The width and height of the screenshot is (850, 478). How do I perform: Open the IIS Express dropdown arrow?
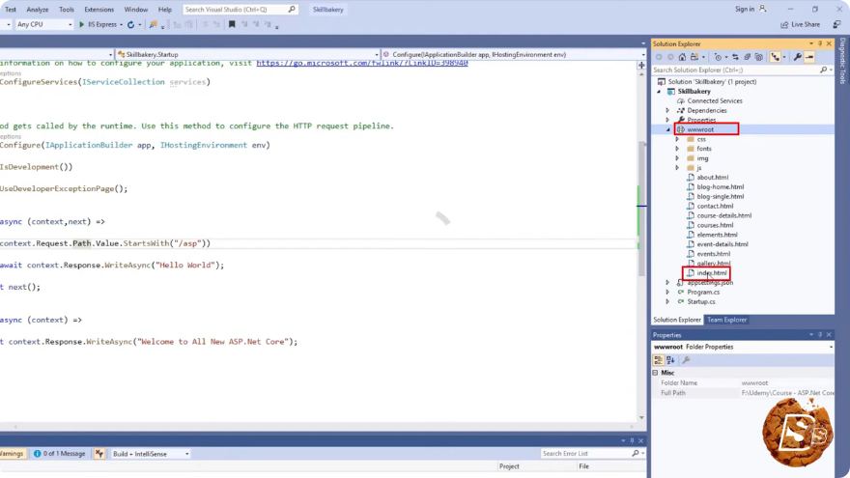tap(121, 24)
